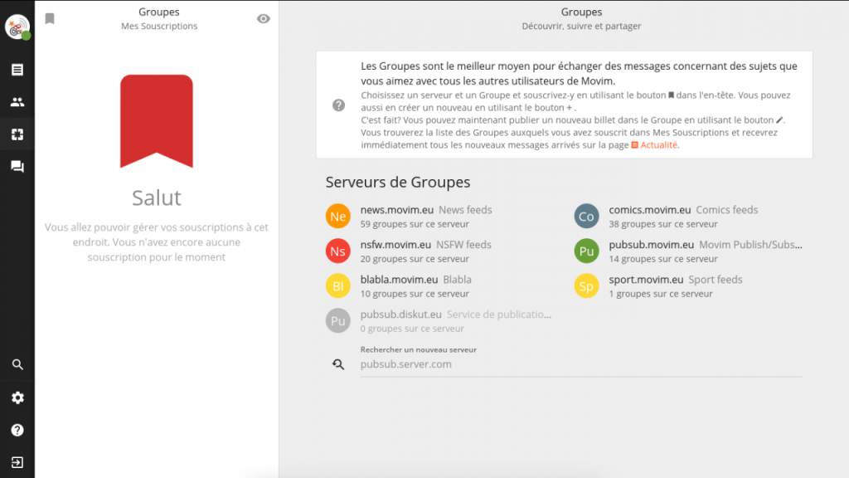Image resolution: width=849 pixels, height=478 pixels.
Task: Click the search server magnifier icon
Action: (338, 364)
